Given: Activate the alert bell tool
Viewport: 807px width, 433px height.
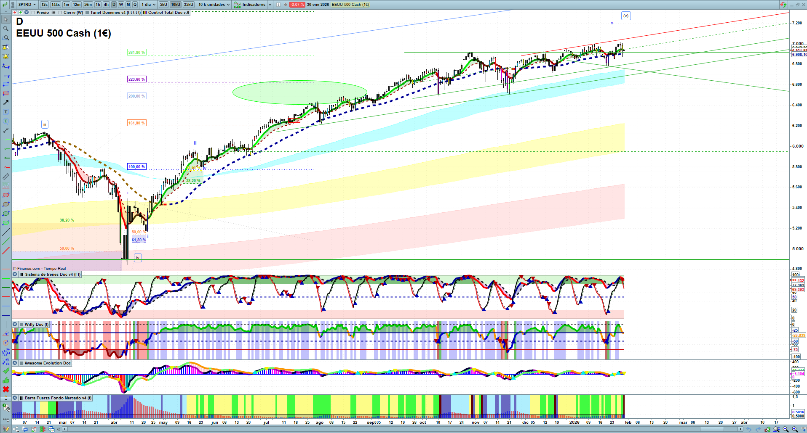Looking at the screenshot, I should (x=6, y=56).
